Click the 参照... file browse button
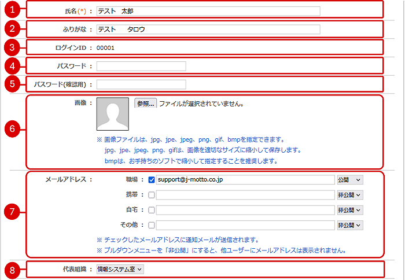 (145, 104)
